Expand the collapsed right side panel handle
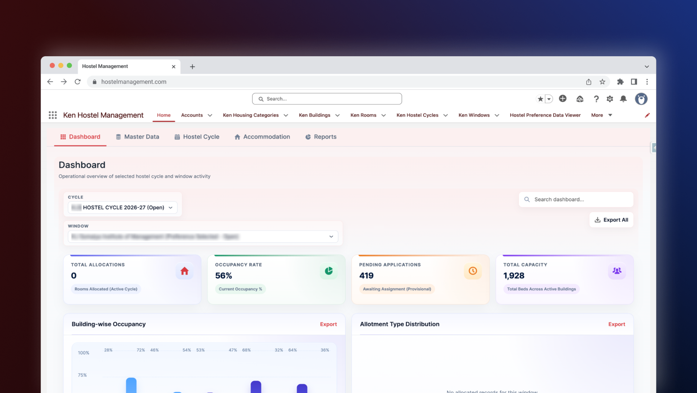697x393 pixels. 653,148
